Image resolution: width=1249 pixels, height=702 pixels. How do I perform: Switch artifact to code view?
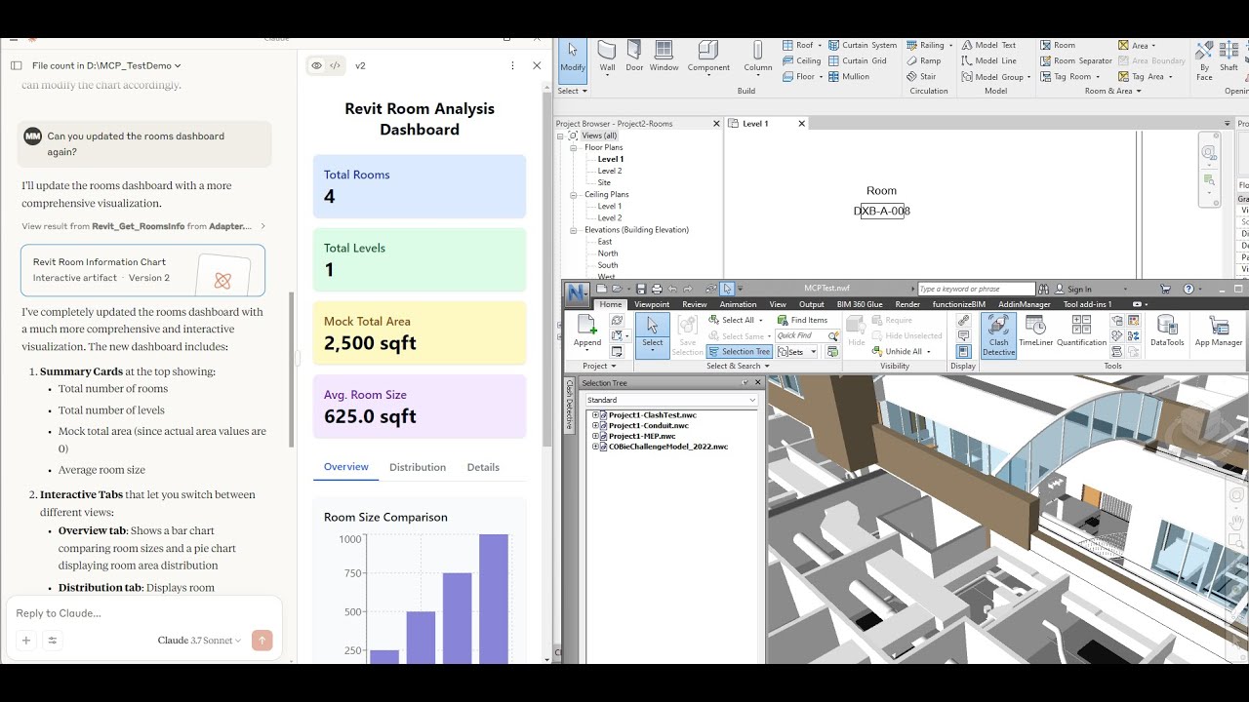point(336,65)
